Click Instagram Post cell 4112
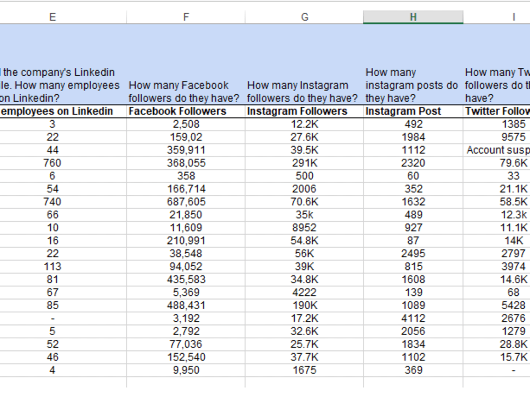 click(x=413, y=318)
